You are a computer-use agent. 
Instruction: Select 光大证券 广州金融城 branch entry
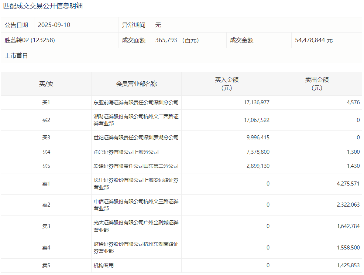pos(136,226)
